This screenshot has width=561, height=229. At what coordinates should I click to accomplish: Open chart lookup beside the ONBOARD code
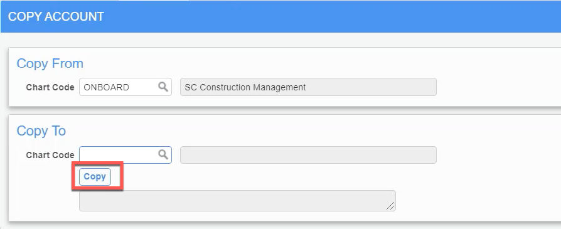(163, 87)
